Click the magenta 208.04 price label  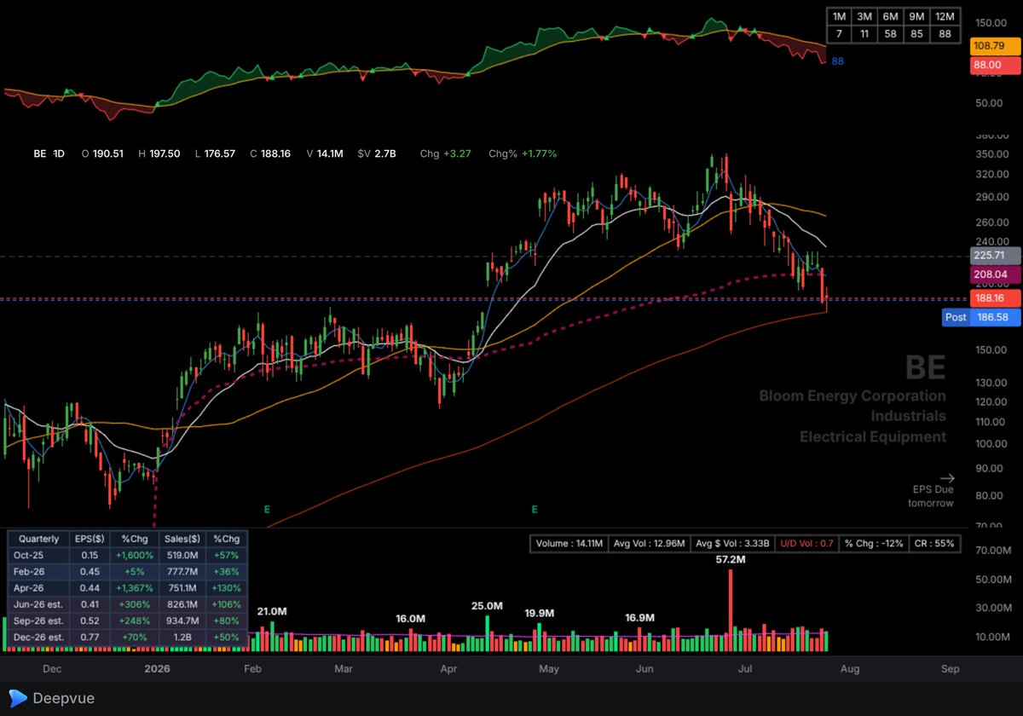(x=994, y=275)
